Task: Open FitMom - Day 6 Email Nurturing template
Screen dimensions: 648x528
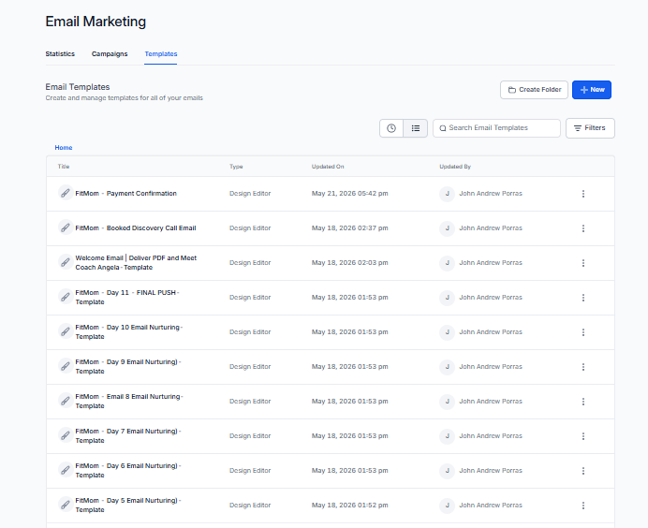Action: pos(128,471)
